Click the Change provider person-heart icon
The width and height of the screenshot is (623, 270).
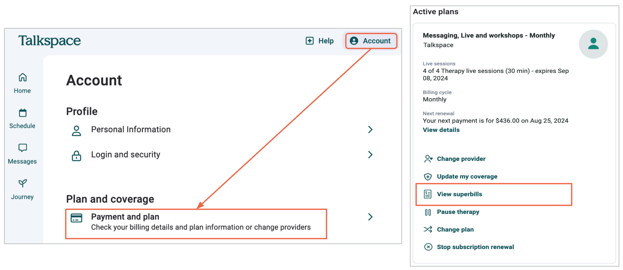428,159
